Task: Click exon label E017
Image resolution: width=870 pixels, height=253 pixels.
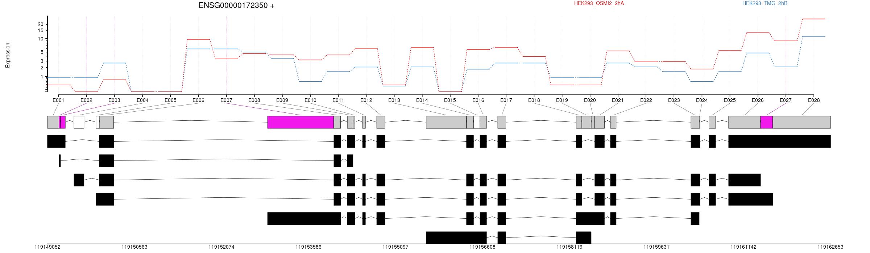Action: tap(506, 100)
